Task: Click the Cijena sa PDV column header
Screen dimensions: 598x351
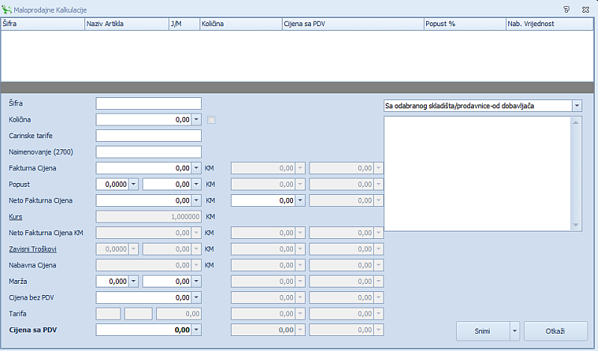Action: [353, 24]
